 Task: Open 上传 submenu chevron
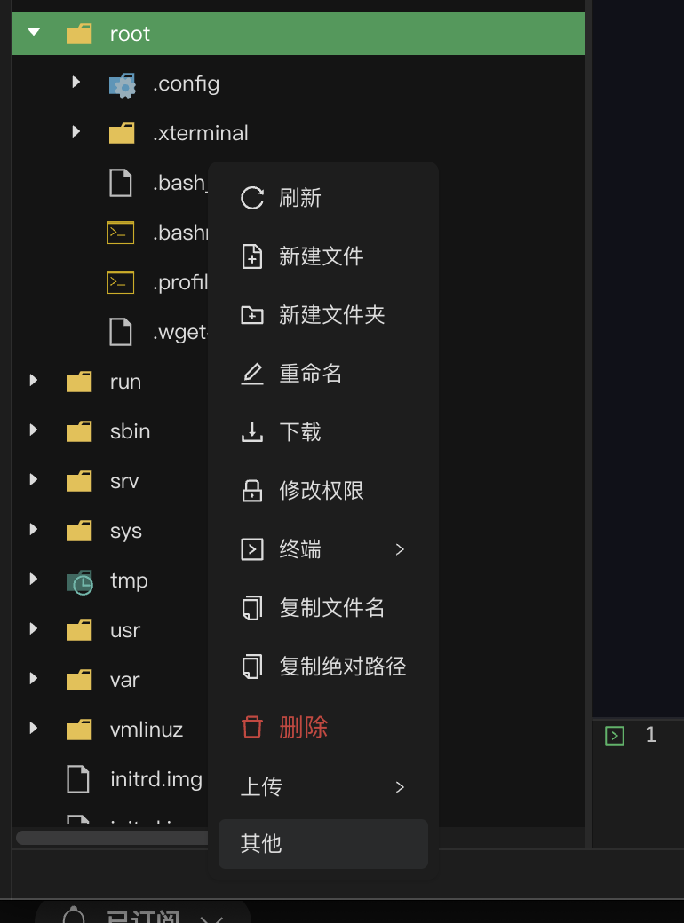[x=400, y=787]
